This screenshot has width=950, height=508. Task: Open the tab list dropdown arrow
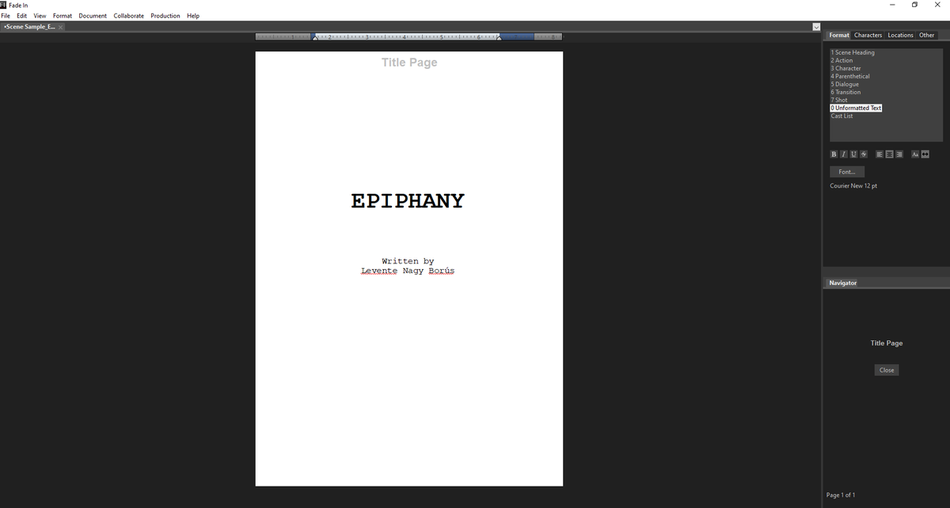[x=817, y=27]
